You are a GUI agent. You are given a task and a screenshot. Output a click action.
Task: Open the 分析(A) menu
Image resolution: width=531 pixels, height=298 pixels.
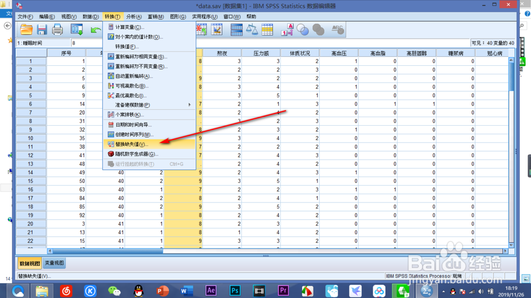pyautogui.click(x=134, y=16)
